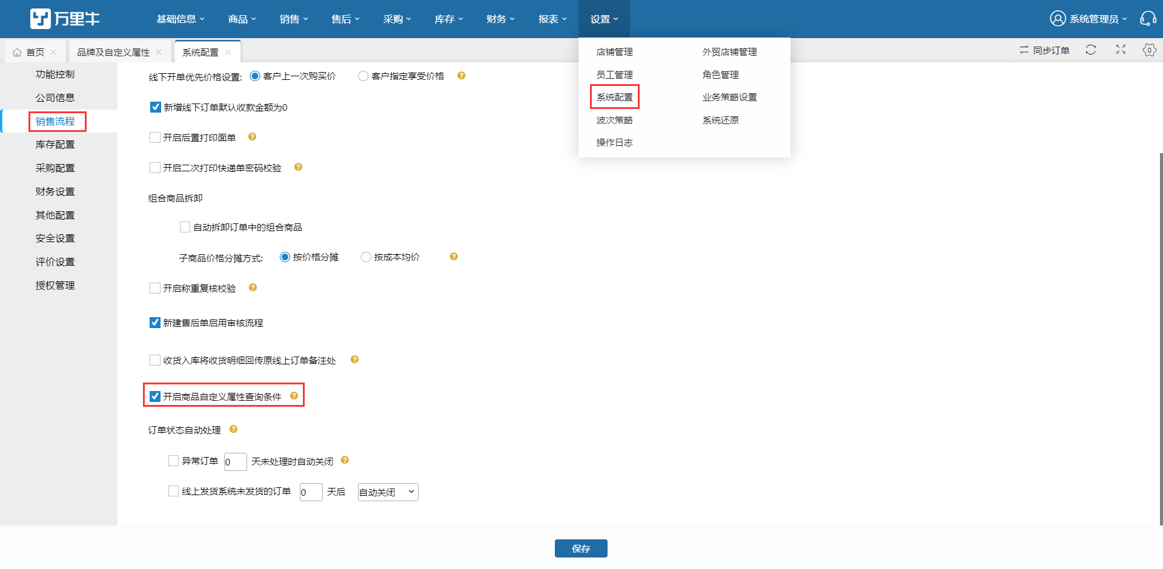1163x569 pixels.
Task: Enable 开启称重复核校验 checkbox
Action: [155, 288]
